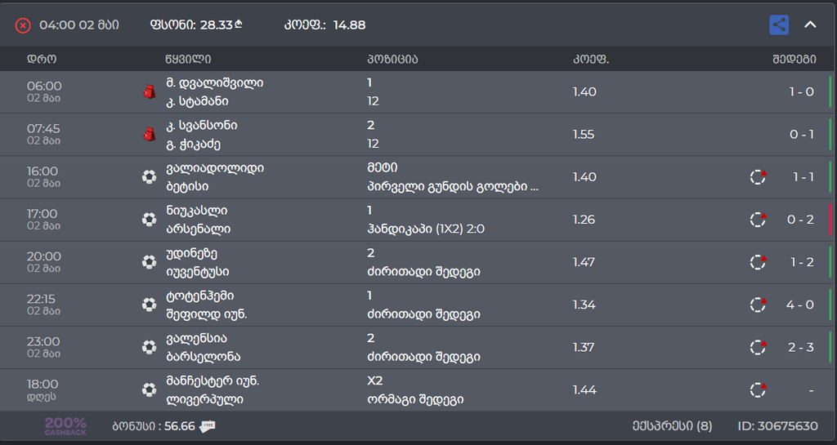The height and width of the screenshot is (445, 837).
Task: Click the შედეგი column header
Action: point(794,59)
